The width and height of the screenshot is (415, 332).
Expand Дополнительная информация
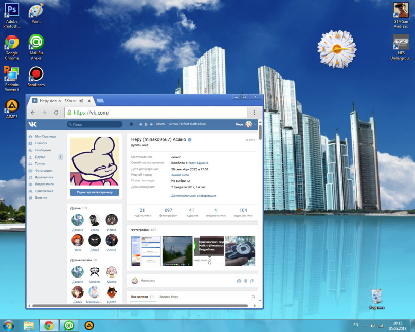coord(193,196)
